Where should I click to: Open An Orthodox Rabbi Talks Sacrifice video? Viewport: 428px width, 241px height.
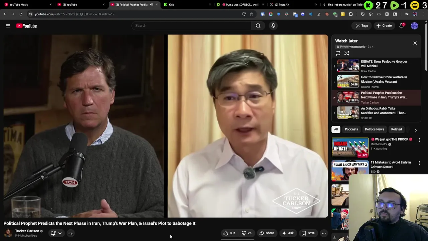click(x=376, y=113)
